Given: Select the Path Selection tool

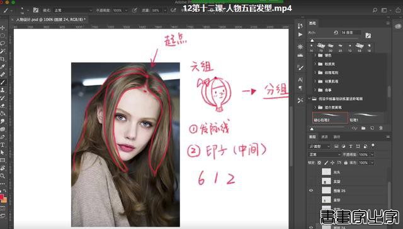Looking at the screenshot, I should (x=3, y=152).
